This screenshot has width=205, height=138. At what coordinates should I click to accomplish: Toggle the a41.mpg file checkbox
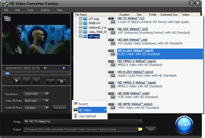pos(81,36)
